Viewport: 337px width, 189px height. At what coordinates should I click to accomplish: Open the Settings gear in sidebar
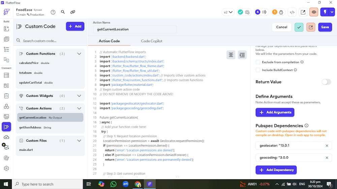[6, 168]
